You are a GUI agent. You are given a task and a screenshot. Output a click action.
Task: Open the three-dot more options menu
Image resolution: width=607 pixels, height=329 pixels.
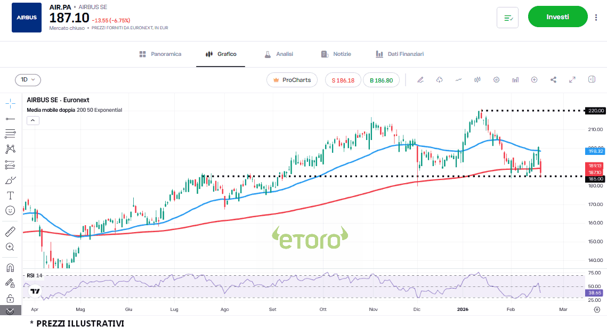tap(596, 18)
